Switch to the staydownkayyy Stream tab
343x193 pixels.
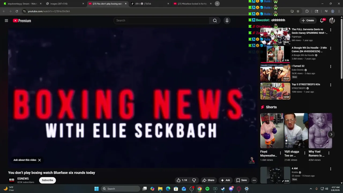pos(23,4)
